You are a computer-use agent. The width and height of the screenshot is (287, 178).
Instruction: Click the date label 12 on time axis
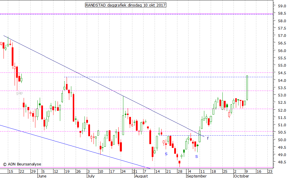pyautogui.click(x=56, y=172)
